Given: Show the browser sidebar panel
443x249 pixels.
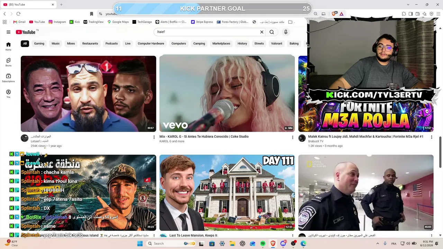Looking at the screenshot, I should click(410, 14).
